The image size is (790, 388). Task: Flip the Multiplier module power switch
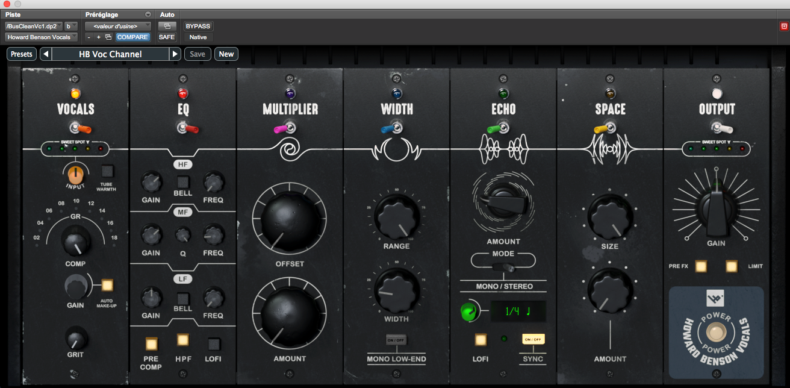[x=290, y=128]
